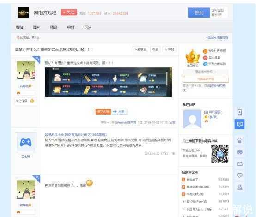Click the orange button below the post image
The width and height of the screenshot is (256, 217).
[x=103, y=112]
